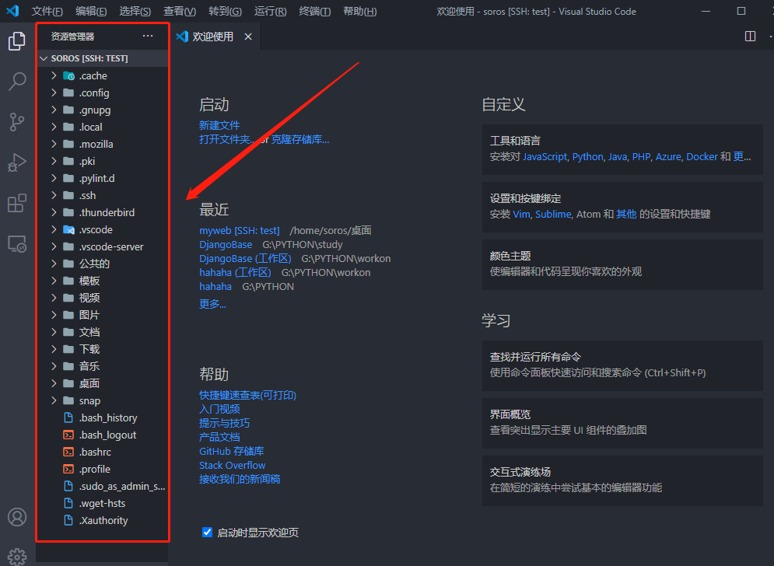Image resolution: width=774 pixels, height=566 pixels.
Task: Expand the .local folder
Action: click(54, 127)
